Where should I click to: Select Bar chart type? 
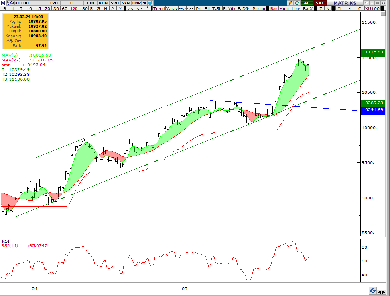tap(274, 8)
